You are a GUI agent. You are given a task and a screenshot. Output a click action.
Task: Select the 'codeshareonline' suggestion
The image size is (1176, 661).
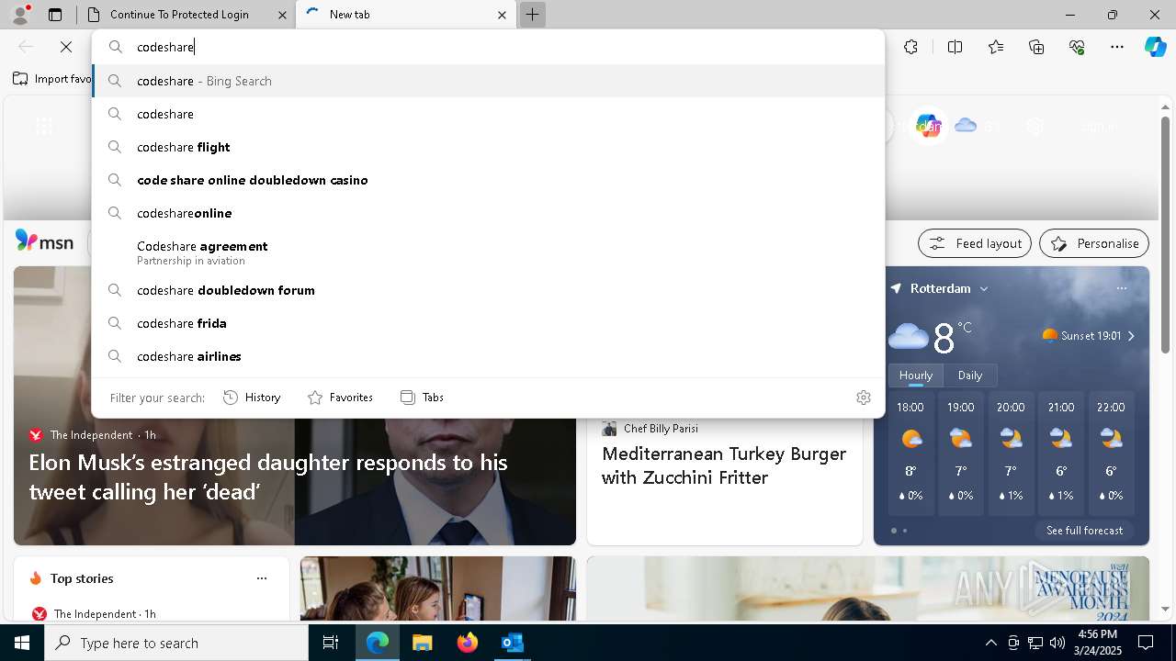489,213
